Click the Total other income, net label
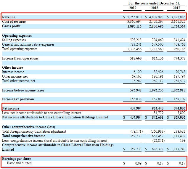The width and height of the screenshot is (188, 169). 18,81
